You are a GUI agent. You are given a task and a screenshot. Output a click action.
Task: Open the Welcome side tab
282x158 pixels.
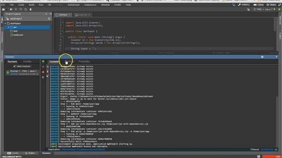point(280,20)
